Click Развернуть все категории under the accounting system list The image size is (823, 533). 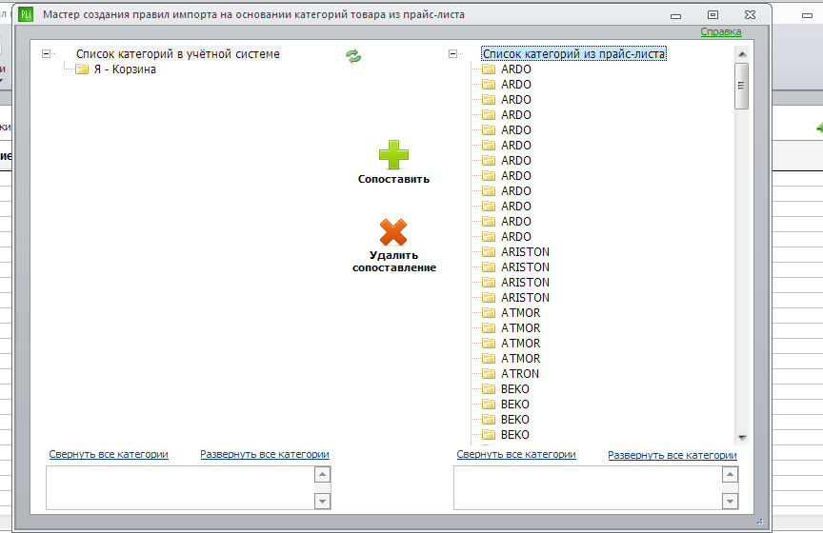265,454
